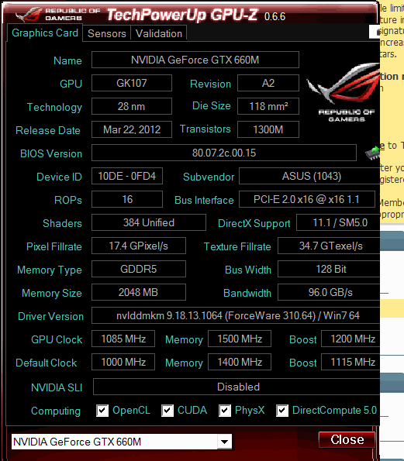Click the NVIDIA SLI label
The height and width of the screenshot is (461, 404).
pyautogui.click(x=57, y=387)
